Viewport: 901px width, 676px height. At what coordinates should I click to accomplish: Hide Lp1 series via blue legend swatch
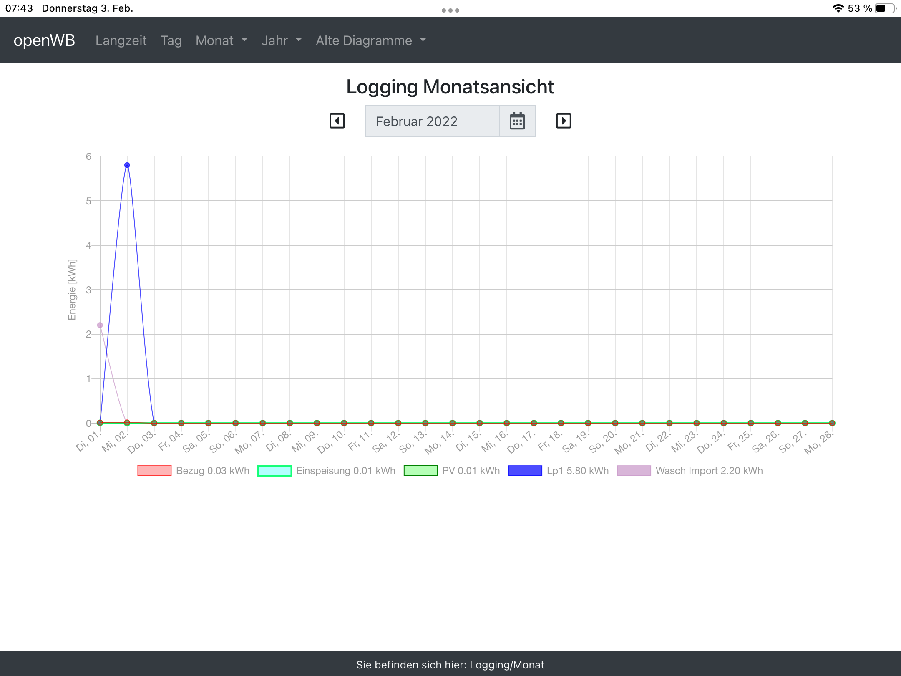(x=525, y=471)
